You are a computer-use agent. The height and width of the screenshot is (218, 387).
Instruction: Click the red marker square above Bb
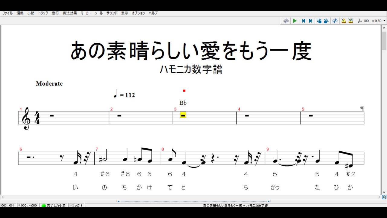(184, 91)
